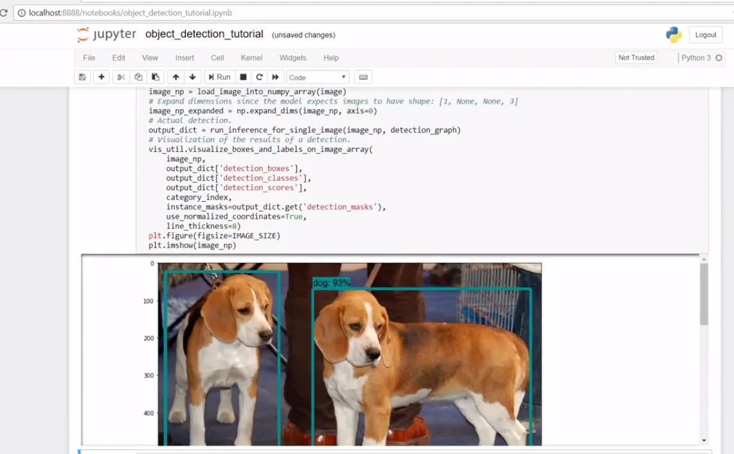The image size is (734, 454).
Task: Insert a cell below with the plus icon
Action: [101, 77]
